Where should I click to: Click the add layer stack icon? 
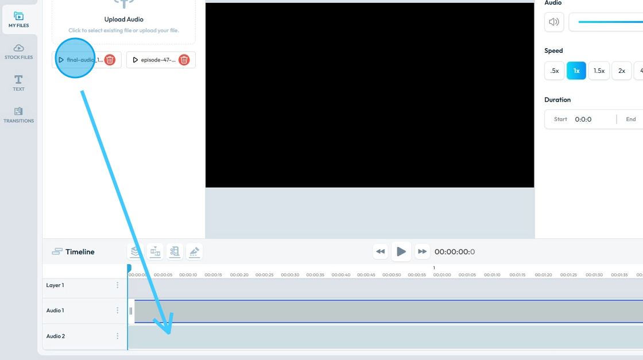[135, 251]
